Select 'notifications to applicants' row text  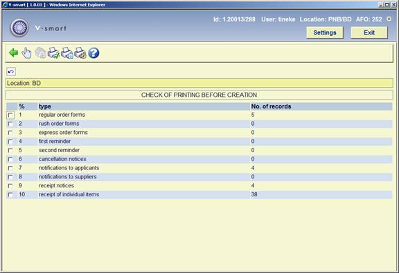click(x=69, y=168)
